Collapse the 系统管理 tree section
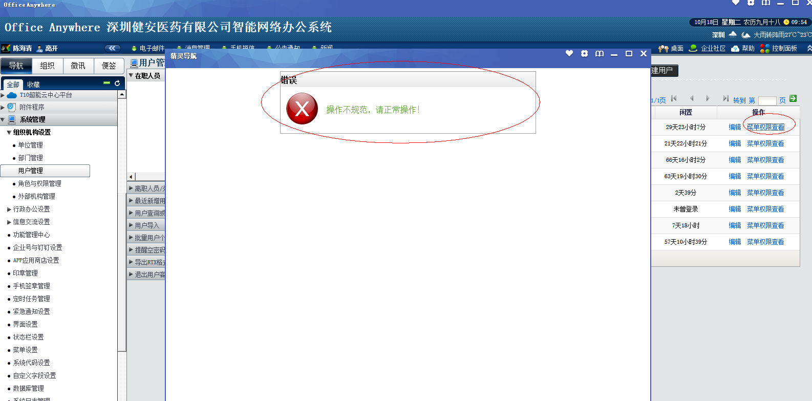The width and height of the screenshot is (812, 401). tap(3, 120)
